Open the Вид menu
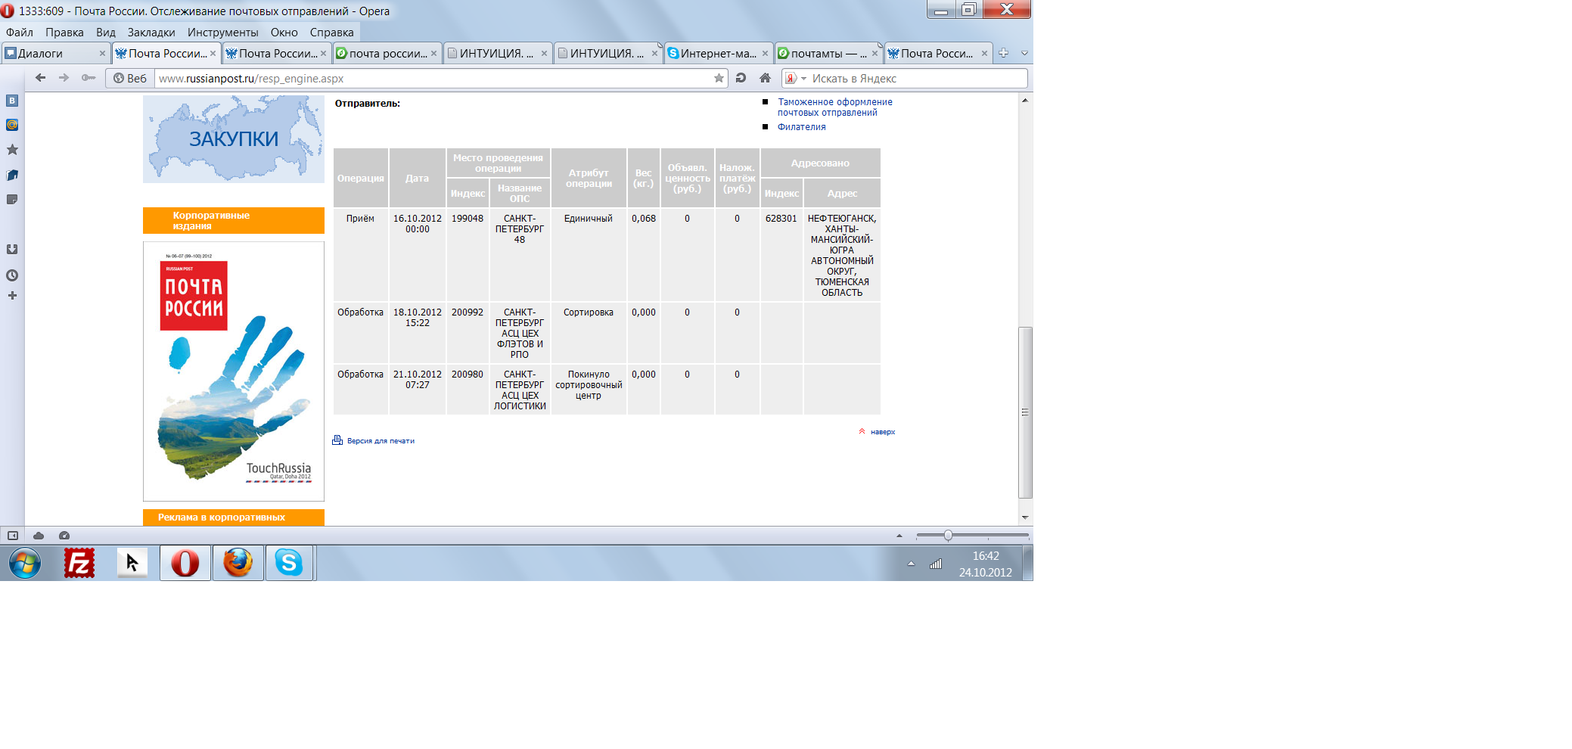This screenshot has height=749, width=1572. pos(106,33)
